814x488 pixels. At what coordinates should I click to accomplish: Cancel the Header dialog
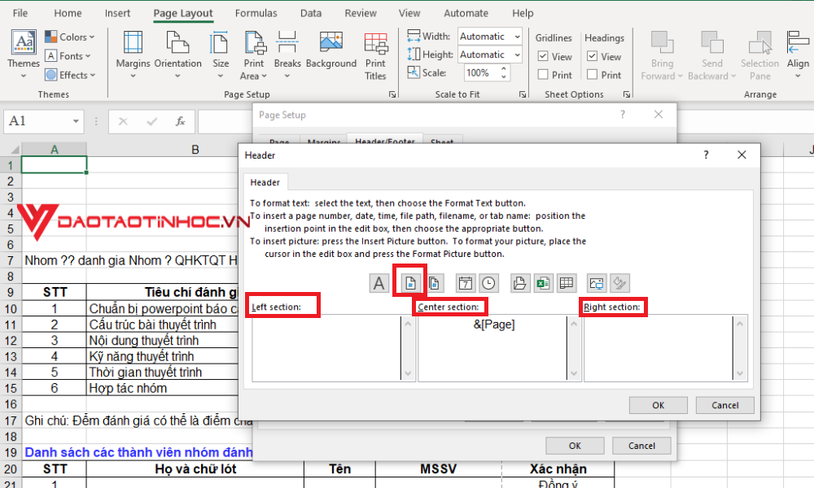tap(724, 405)
